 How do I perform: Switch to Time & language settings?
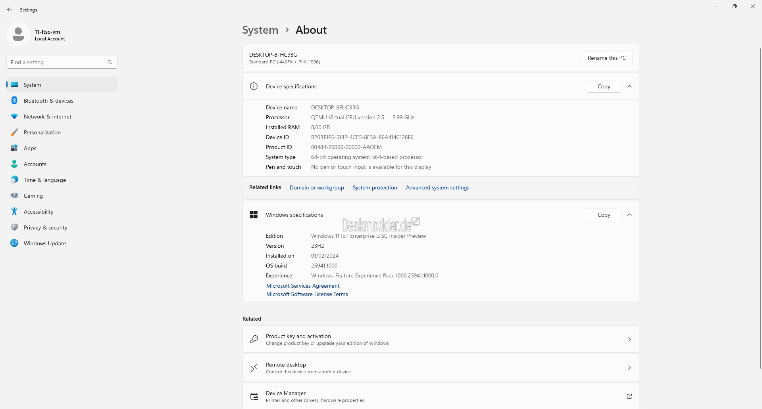[62, 180]
